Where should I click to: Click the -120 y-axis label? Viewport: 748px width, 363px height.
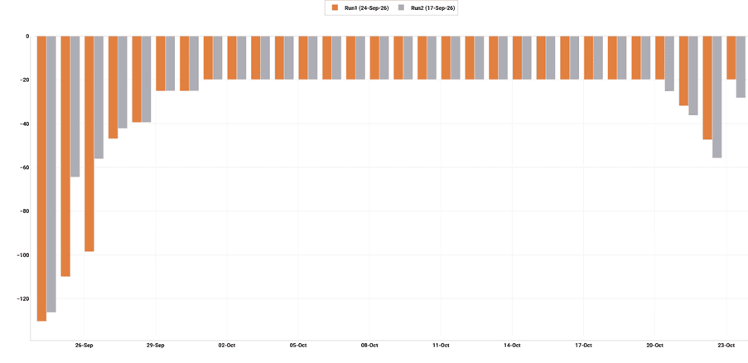[x=22, y=299]
